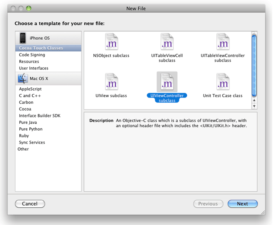Image resolution: width=273 pixels, height=225 pixels.
Task: Click the Cancel button
Action: point(30,204)
